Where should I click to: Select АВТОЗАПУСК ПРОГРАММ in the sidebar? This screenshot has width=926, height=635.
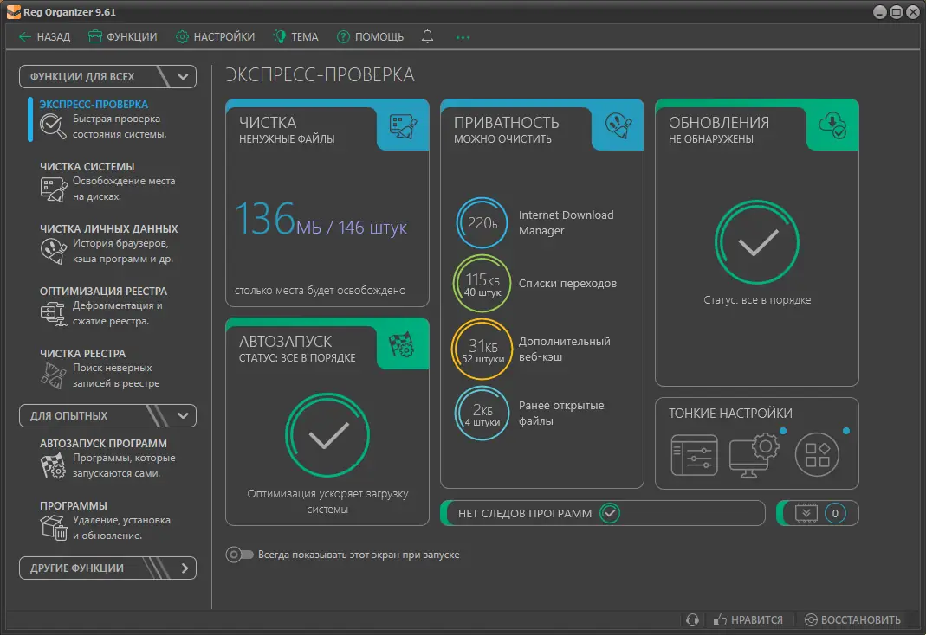(x=109, y=459)
